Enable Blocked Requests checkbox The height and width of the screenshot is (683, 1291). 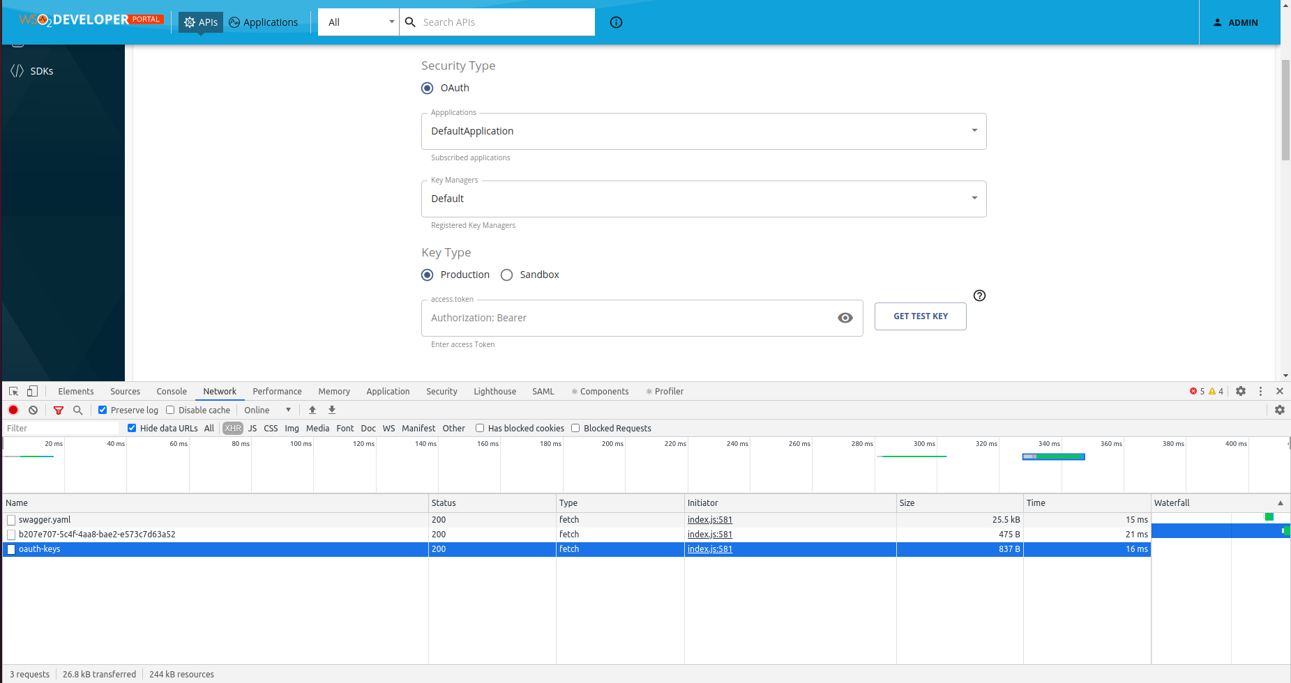pos(575,428)
